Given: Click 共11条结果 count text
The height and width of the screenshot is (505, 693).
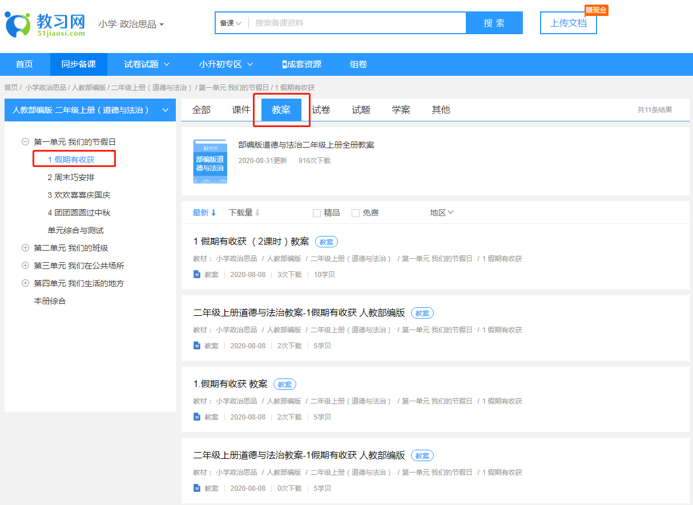Looking at the screenshot, I should 655,110.
